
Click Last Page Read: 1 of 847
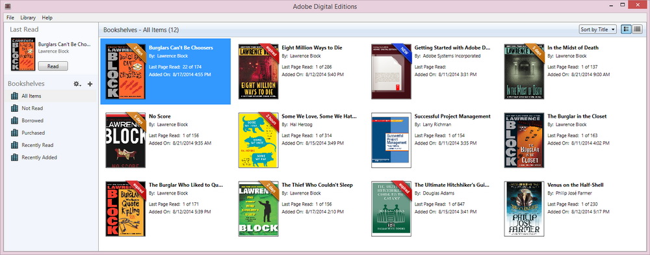coord(440,204)
